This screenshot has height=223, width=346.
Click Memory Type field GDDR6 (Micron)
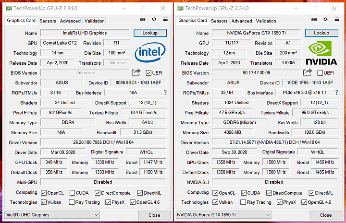tap(239, 122)
